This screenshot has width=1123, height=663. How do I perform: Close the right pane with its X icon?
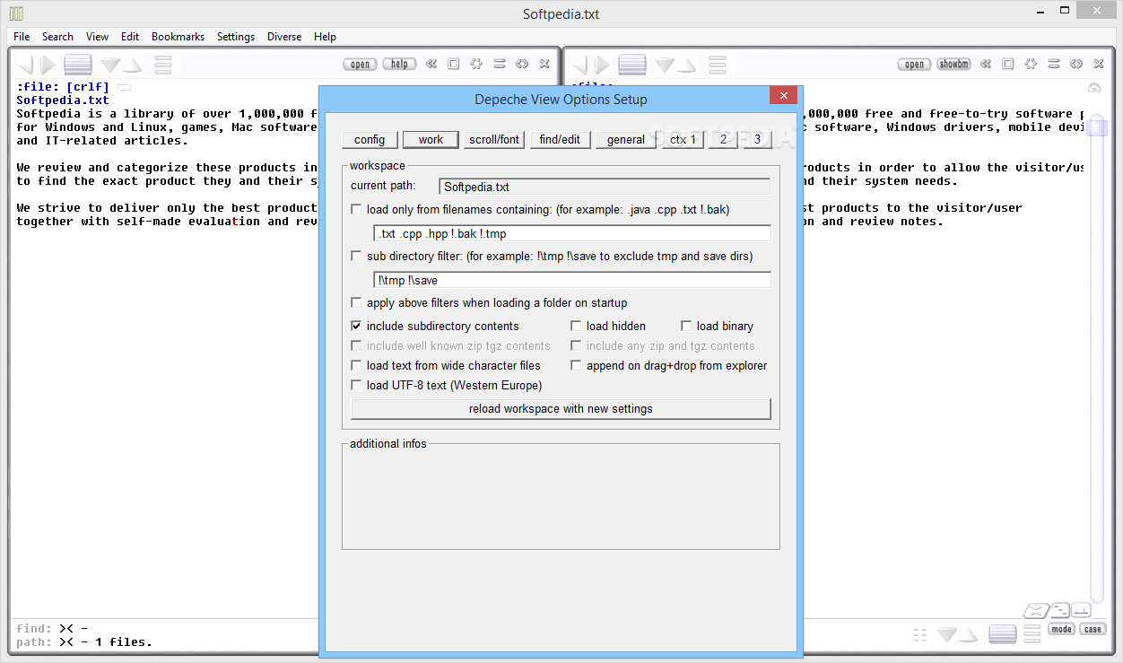click(x=1099, y=64)
